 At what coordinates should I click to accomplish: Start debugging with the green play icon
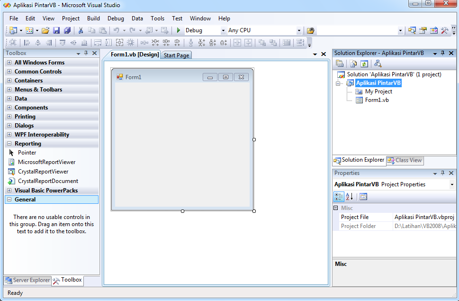pyautogui.click(x=178, y=30)
